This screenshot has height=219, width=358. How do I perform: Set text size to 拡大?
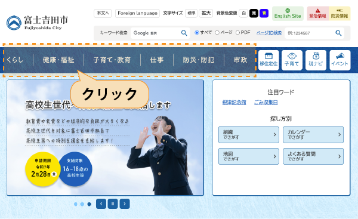206,13
